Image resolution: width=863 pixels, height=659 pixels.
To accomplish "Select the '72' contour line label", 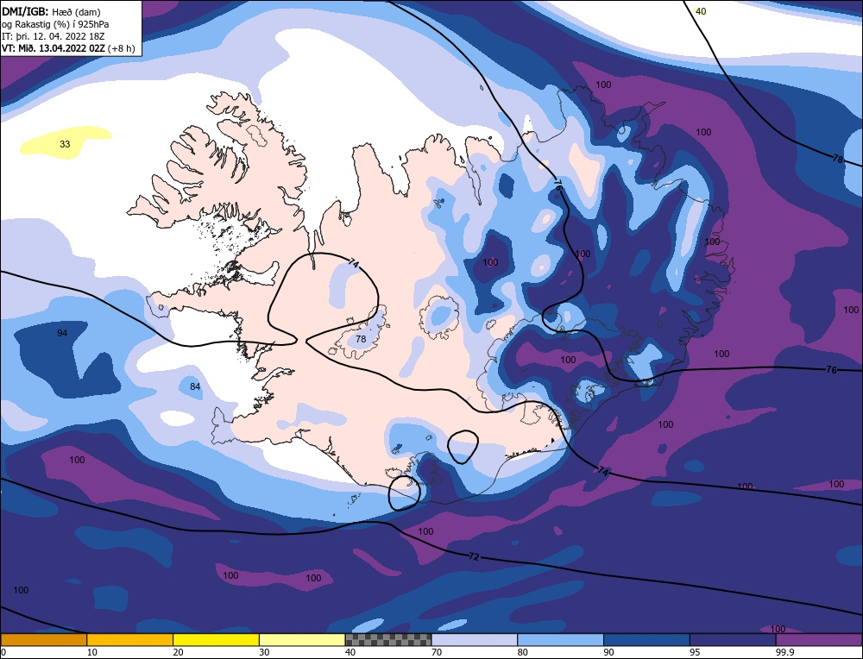I will 474,557.
